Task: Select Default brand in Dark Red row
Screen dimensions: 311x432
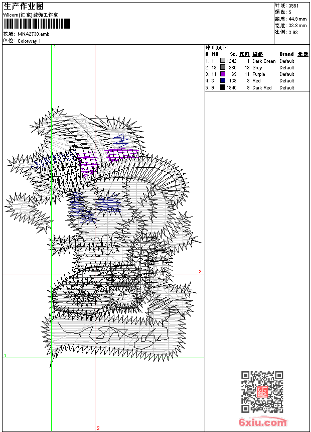Action: coord(287,87)
